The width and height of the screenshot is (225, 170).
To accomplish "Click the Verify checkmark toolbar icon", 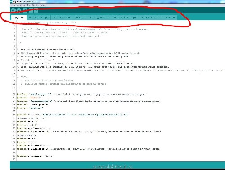I will coord(13,10).
